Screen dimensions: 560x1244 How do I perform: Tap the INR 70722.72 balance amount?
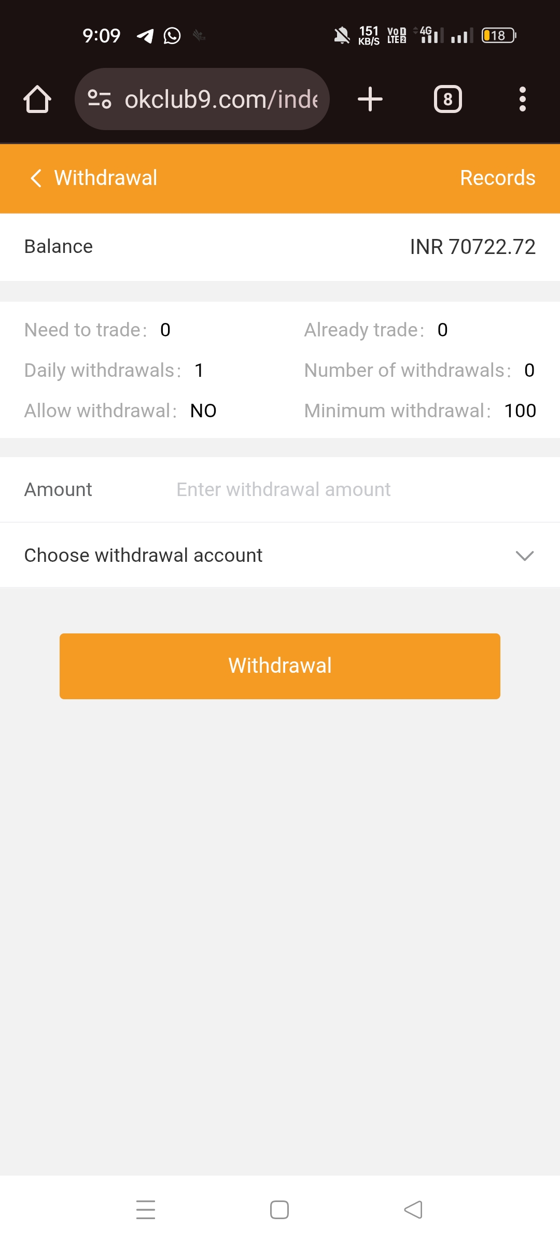coord(472,247)
